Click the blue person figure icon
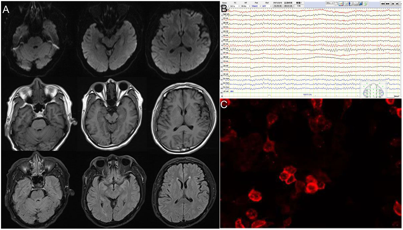The image size is (403, 230). click(351, 3)
